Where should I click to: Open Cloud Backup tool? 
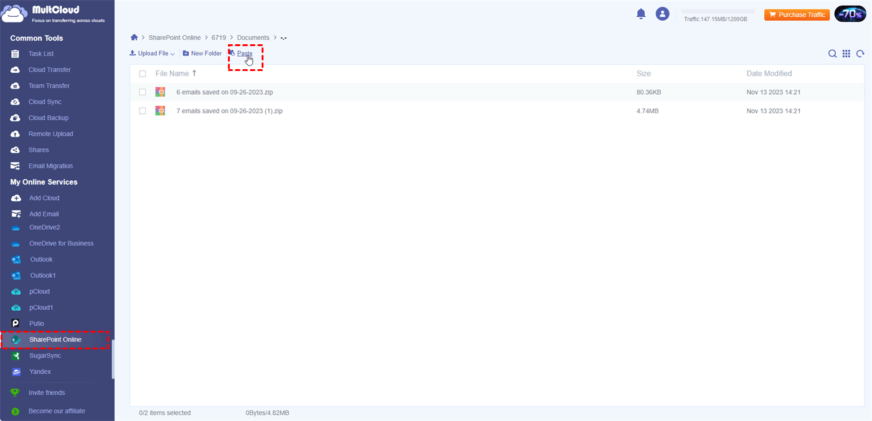coord(49,118)
